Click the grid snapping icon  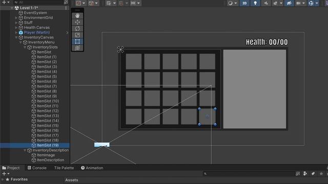tap(109, 3)
